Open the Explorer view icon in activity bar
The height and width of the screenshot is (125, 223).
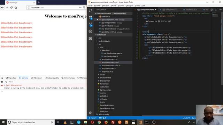point(90,17)
